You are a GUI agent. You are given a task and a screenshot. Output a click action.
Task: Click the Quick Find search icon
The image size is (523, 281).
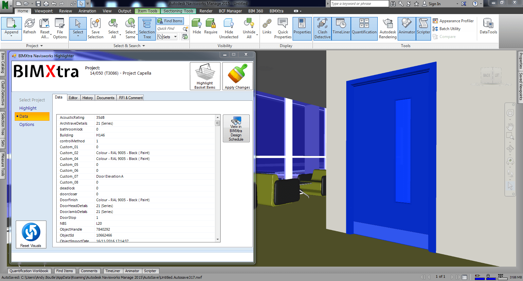pyautogui.click(x=185, y=29)
